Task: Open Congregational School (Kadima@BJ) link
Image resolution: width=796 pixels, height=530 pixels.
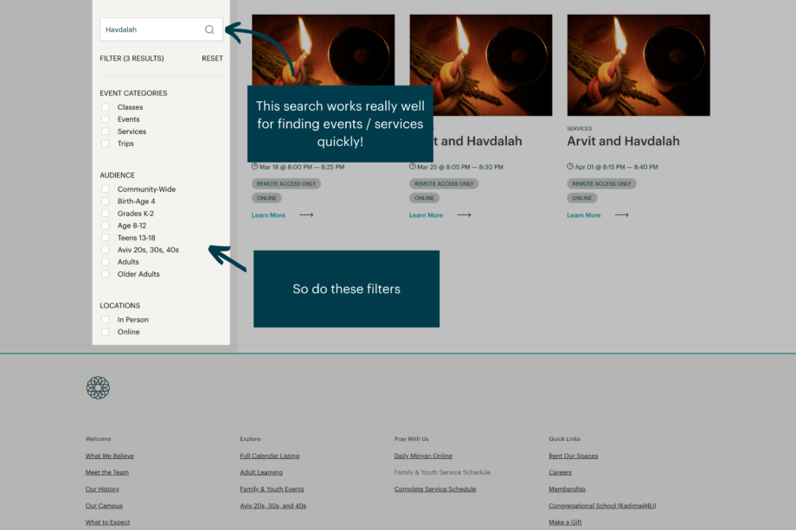Action: 602,506
